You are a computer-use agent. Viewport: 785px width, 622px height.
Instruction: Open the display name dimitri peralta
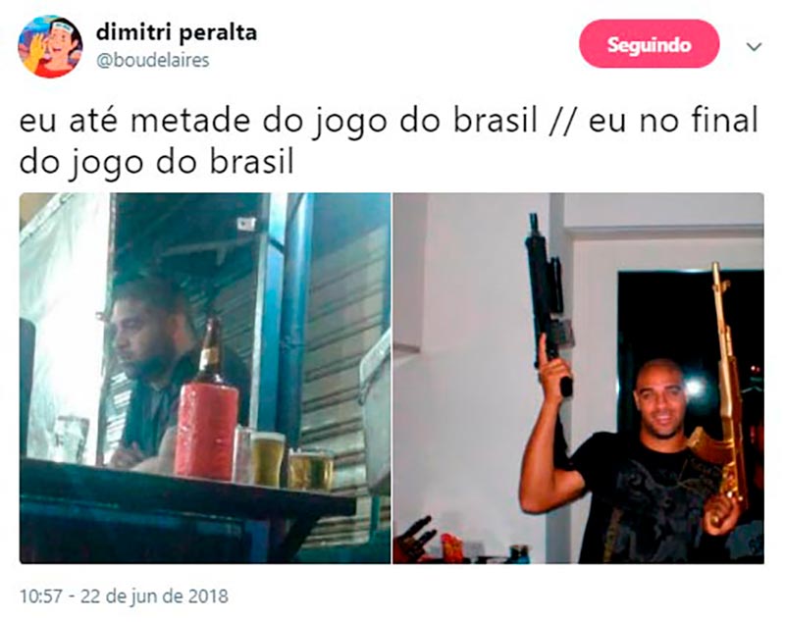coord(177,32)
